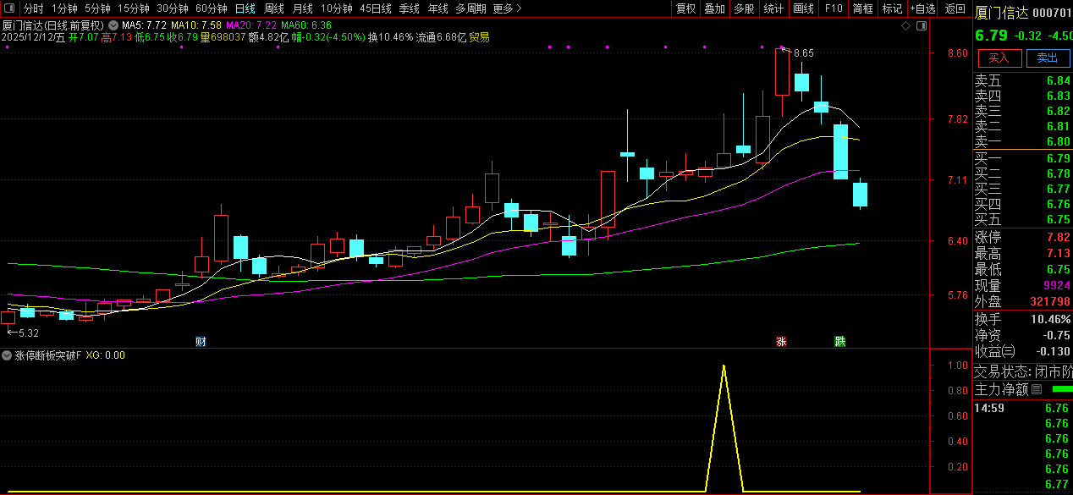This screenshot has height=495, width=1073.
Task: Open the list icon beside 主力净额
Action: (x=1037, y=390)
